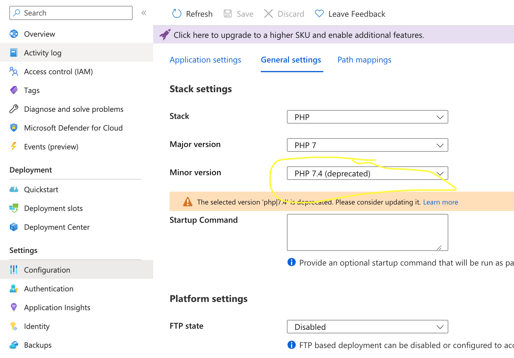Screen dimensions: 514x358
Task: Click the Access control (IAM) people icon
Action: (x=14, y=72)
